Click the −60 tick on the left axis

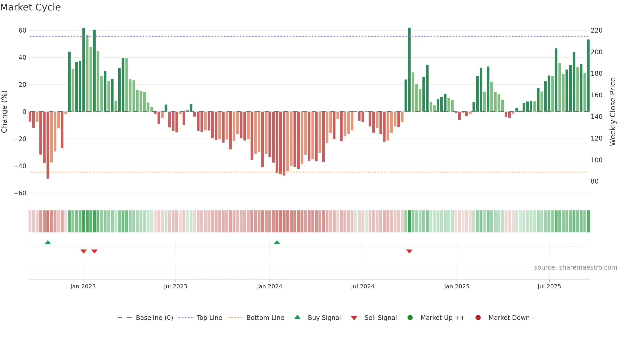point(20,193)
